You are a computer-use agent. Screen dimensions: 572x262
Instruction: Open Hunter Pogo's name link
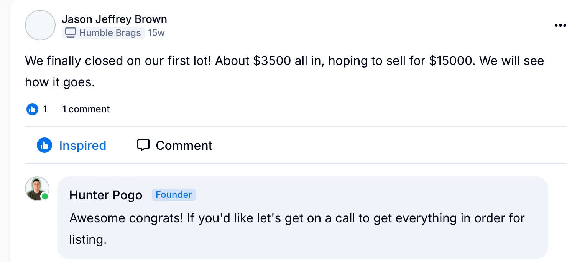106,195
